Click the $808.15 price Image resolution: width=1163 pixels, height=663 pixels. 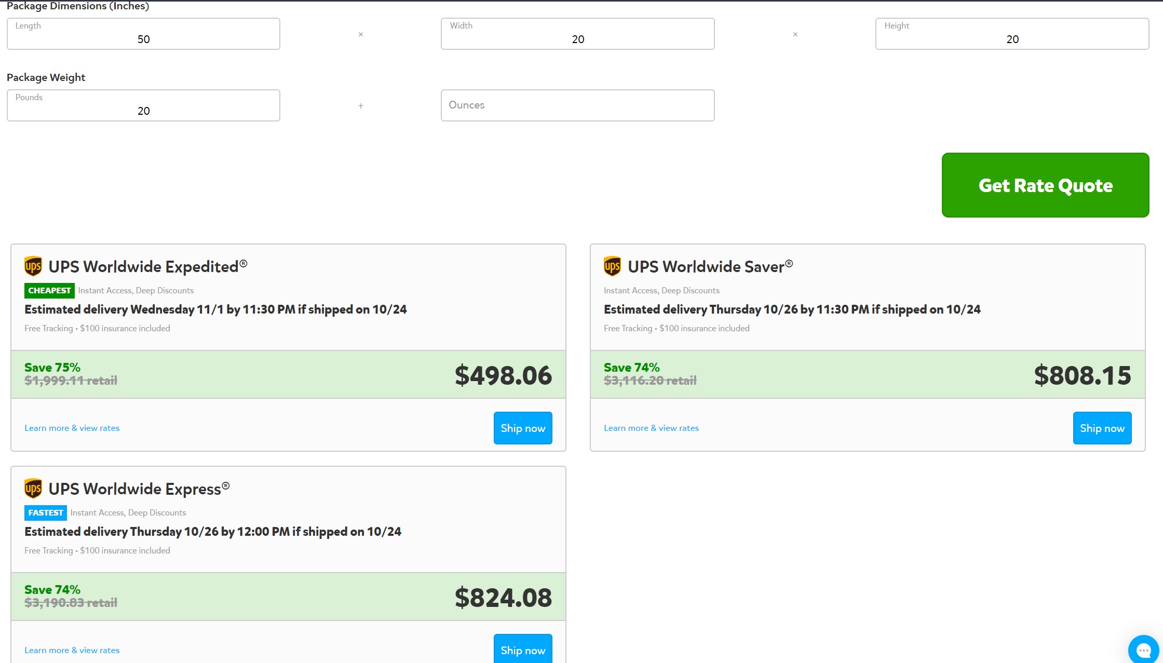[x=1083, y=375]
